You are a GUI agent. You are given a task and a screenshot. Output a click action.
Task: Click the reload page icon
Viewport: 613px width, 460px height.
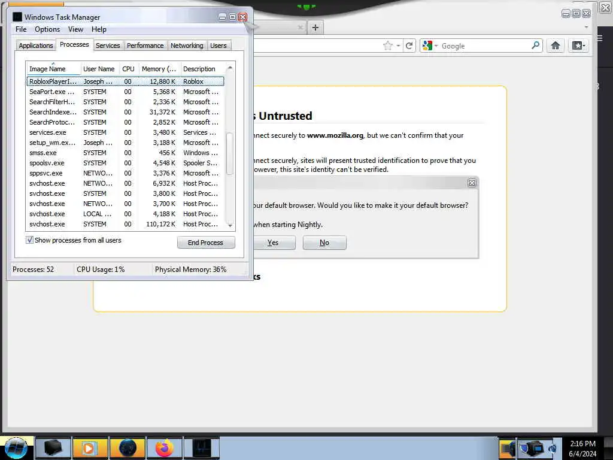point(409,46)
